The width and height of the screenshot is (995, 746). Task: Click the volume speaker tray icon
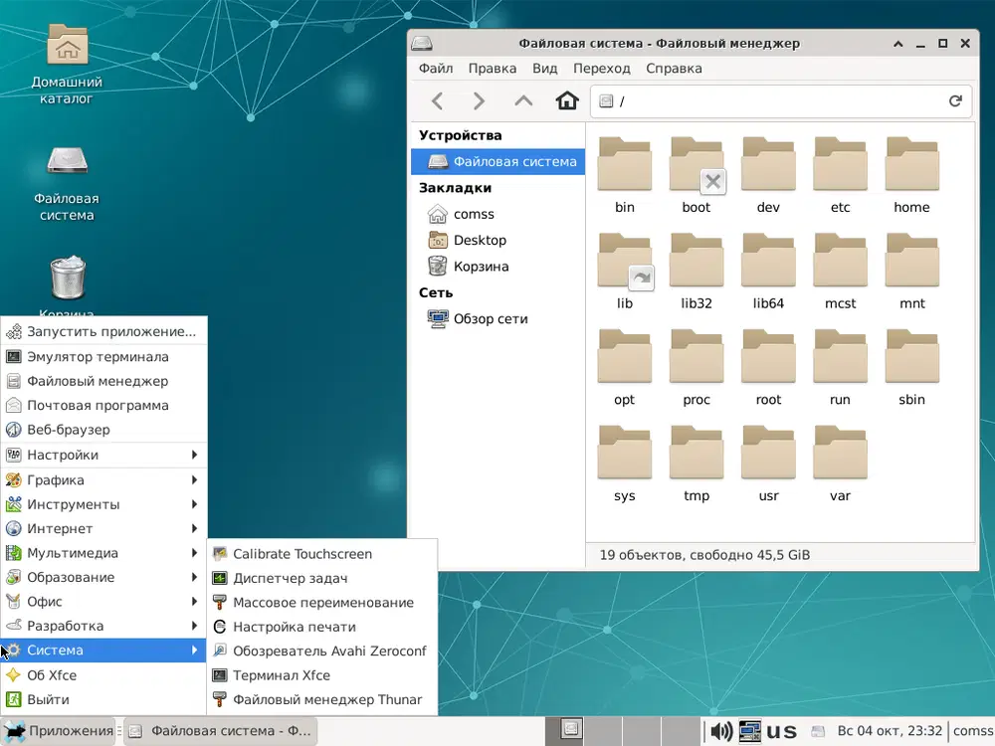(720, 731)
